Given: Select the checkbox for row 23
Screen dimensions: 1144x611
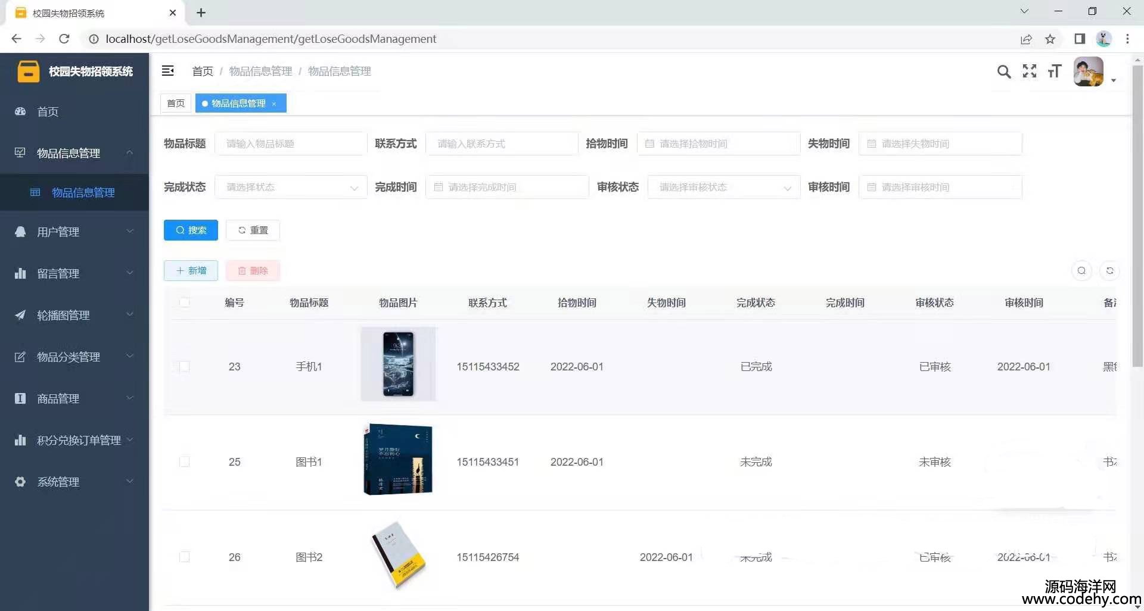Looking at the screenshot, I should tap(185, 367).
